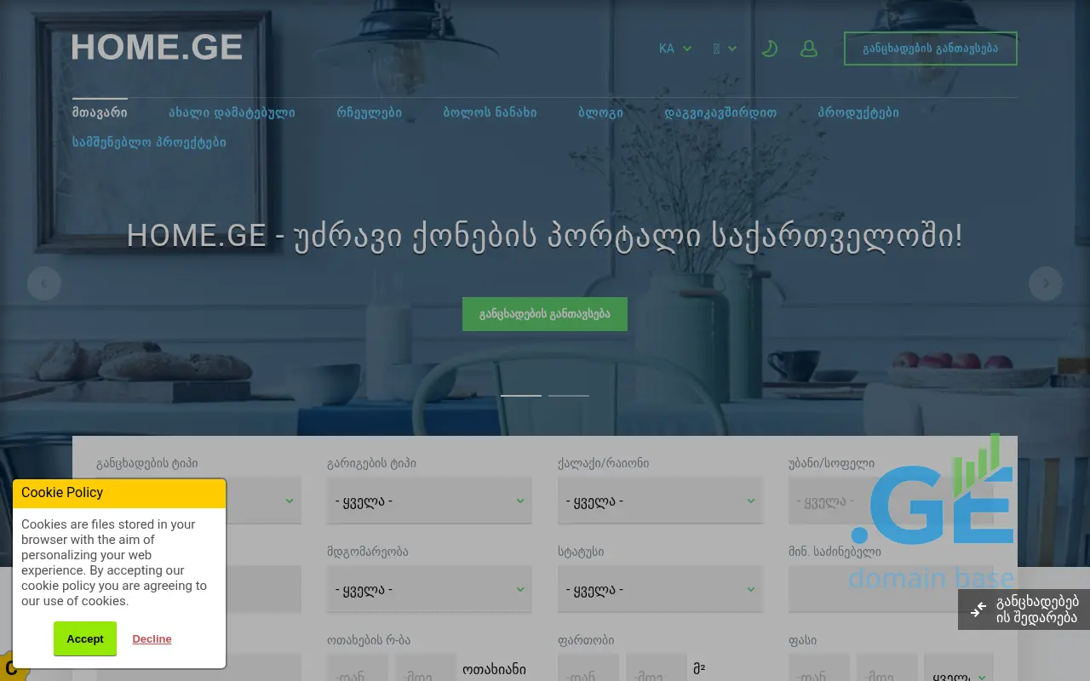
Task: Expand the სტატუსი dropdown
Action: (x=660, y=589)
